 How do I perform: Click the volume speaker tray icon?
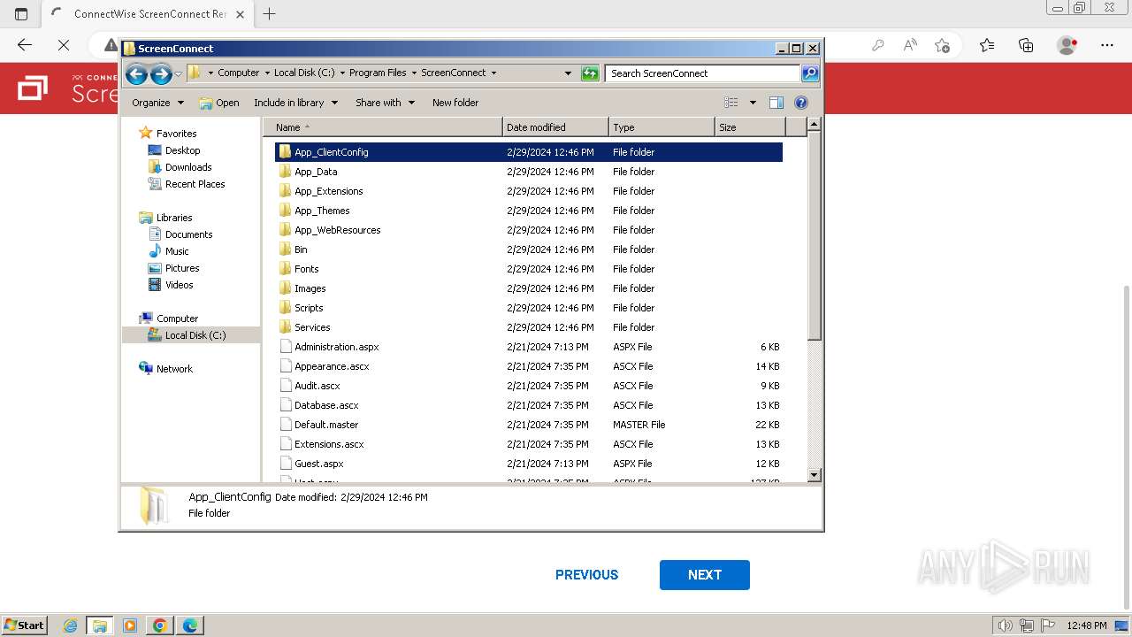tap(1005, 625)
